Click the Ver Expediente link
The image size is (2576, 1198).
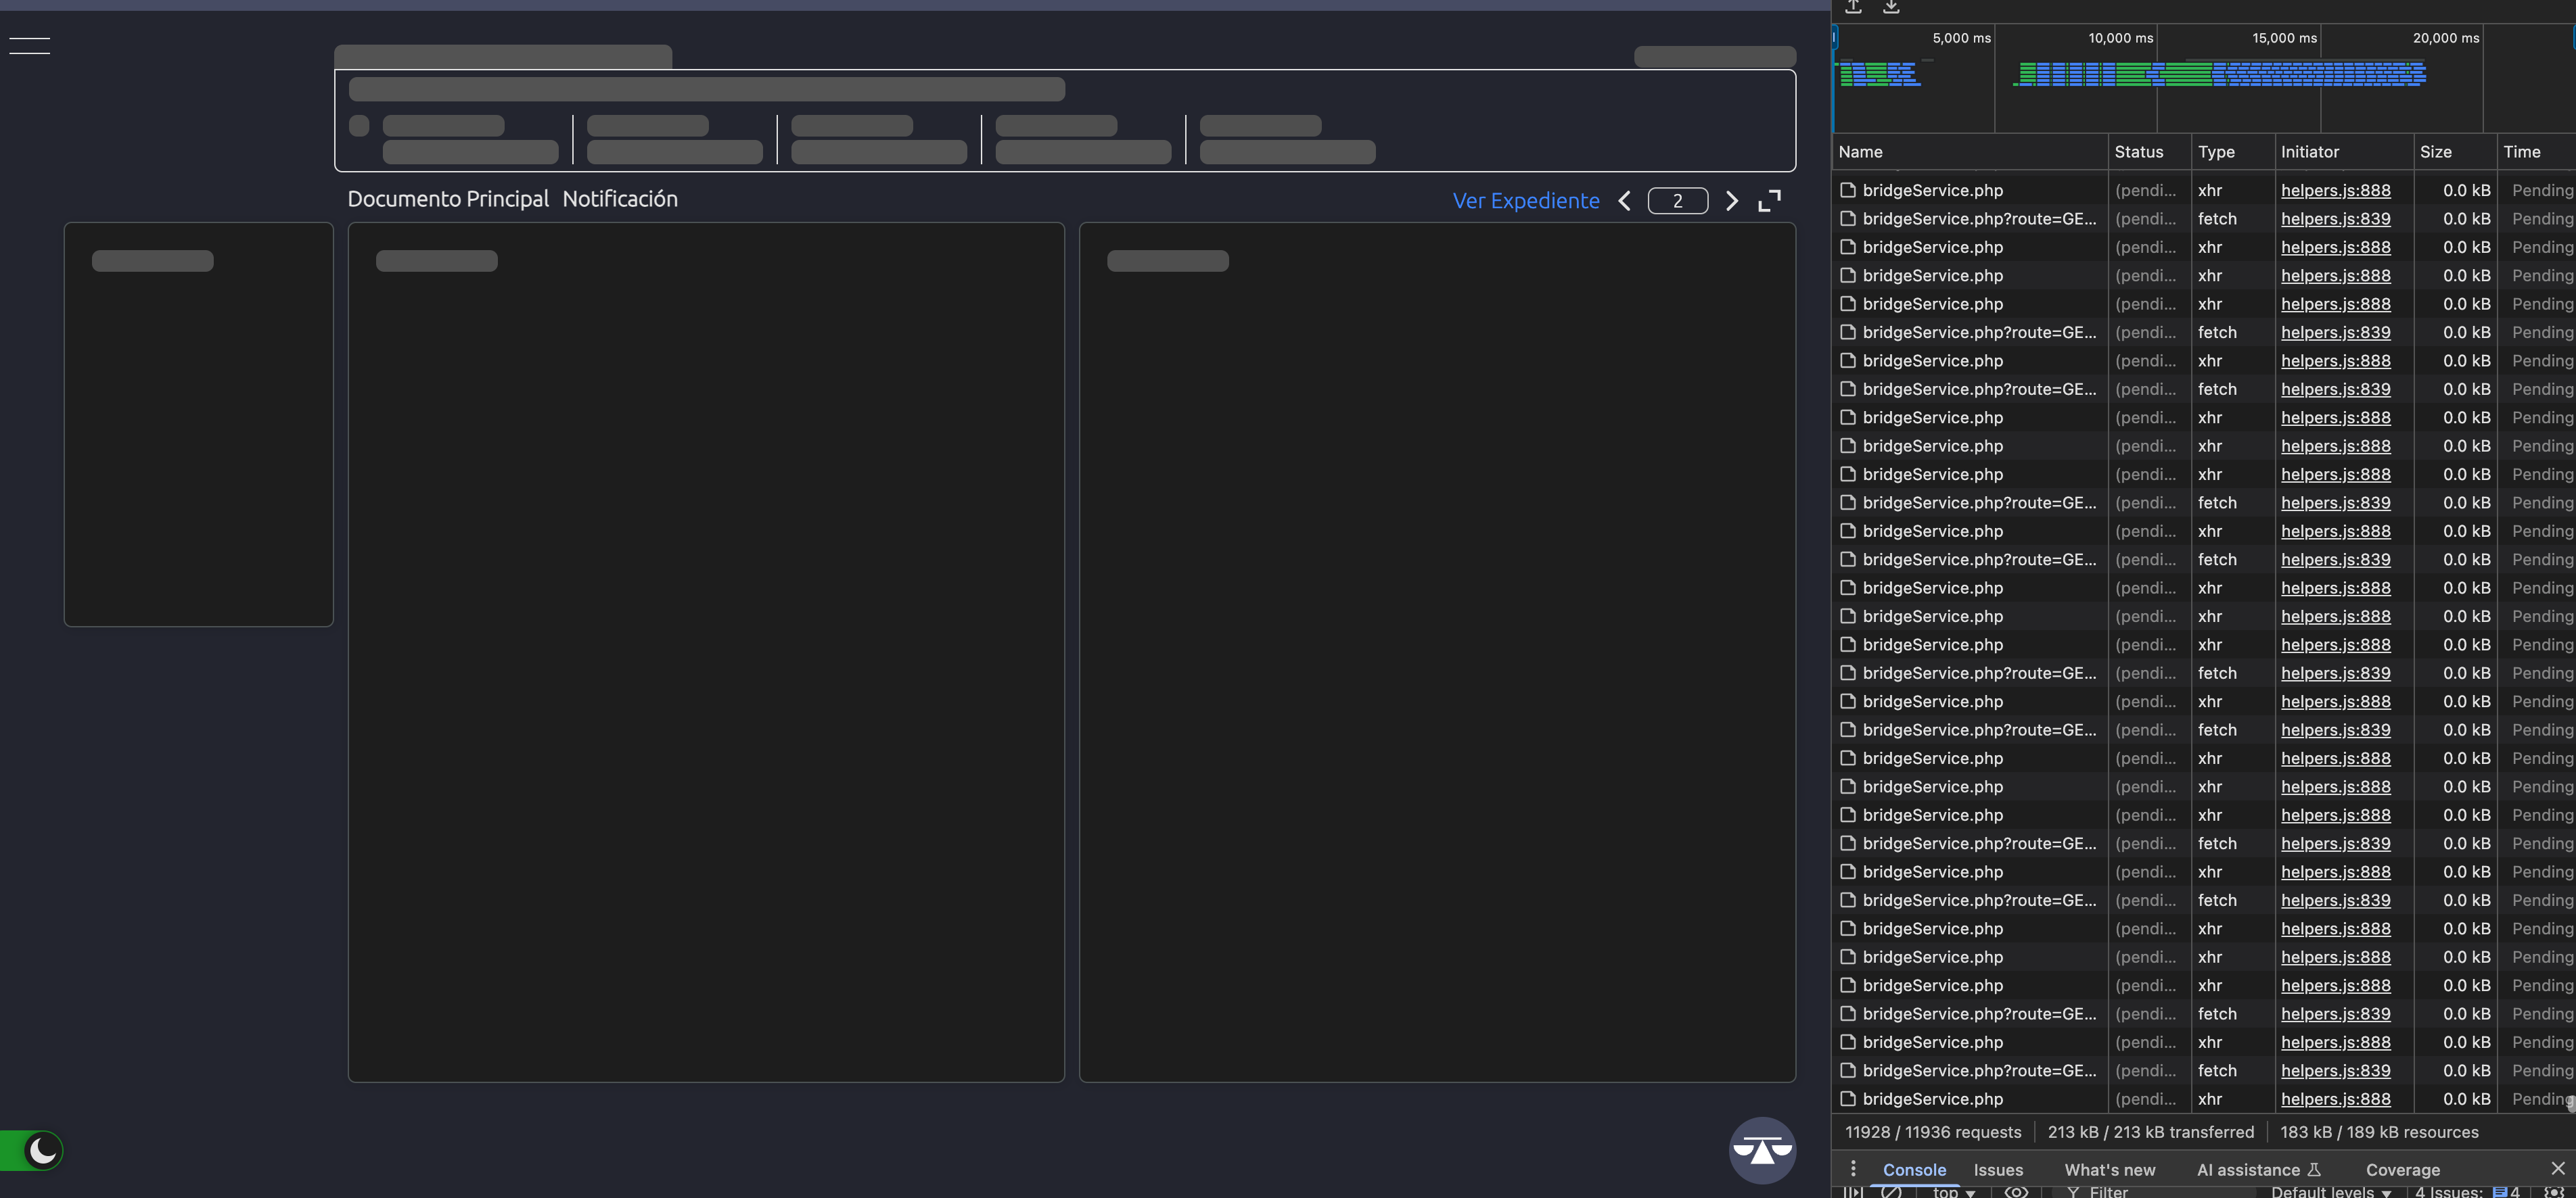point(1526,201)
